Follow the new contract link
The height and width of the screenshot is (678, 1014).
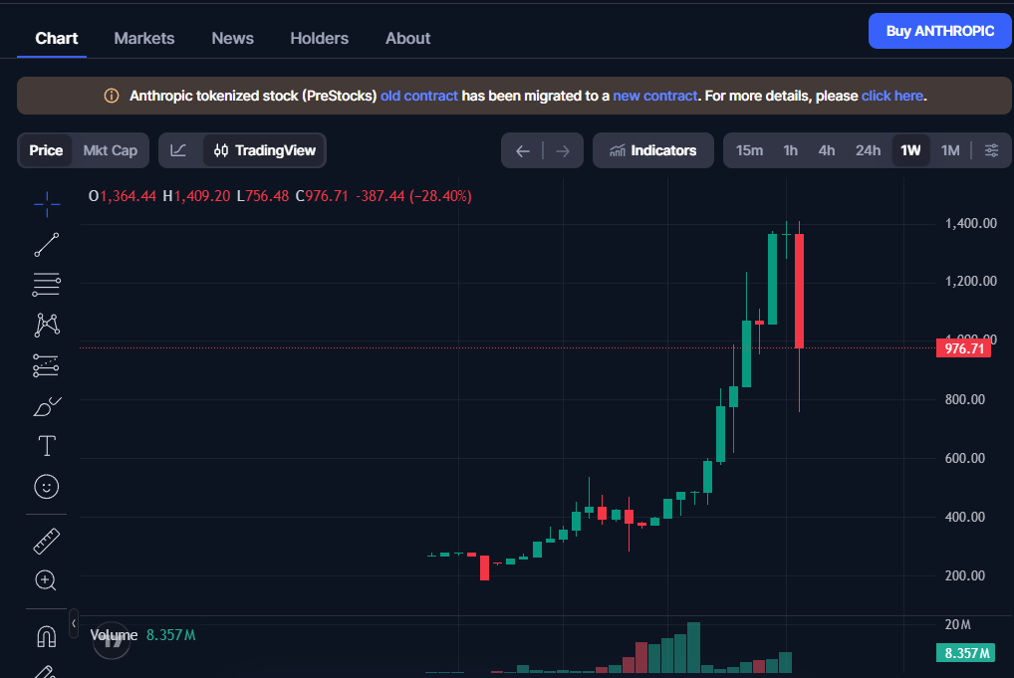(655, 96)
